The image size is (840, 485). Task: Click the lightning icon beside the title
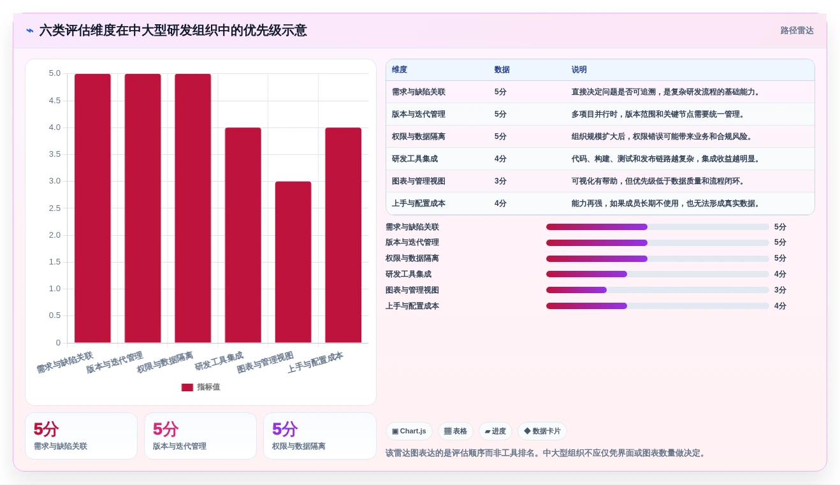[30, 31]
